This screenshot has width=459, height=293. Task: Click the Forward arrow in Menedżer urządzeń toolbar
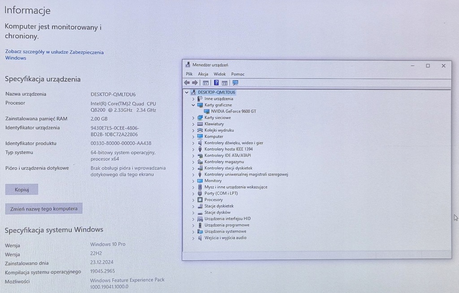pyautogui.click(x=195, y=83)
